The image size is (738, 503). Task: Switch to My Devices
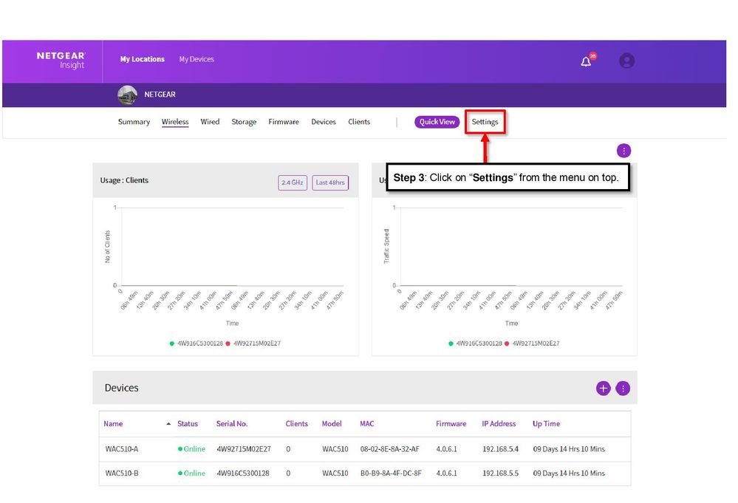(197, 59)
